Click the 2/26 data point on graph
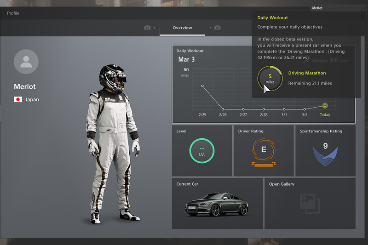The image size is (368, 245). (223, 109)
